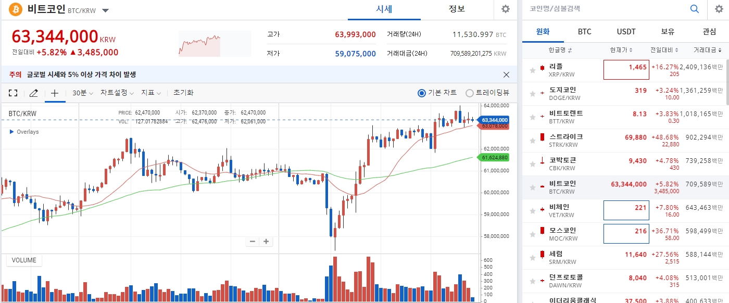The image size is (729, 303).
Task: Click the 저가 value 59,075,000
Action: (355, 54)
